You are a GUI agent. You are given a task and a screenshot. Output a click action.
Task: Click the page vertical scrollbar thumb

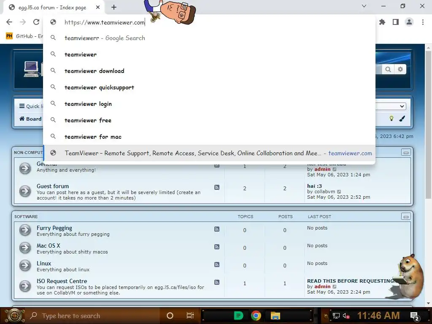point(428,124)
